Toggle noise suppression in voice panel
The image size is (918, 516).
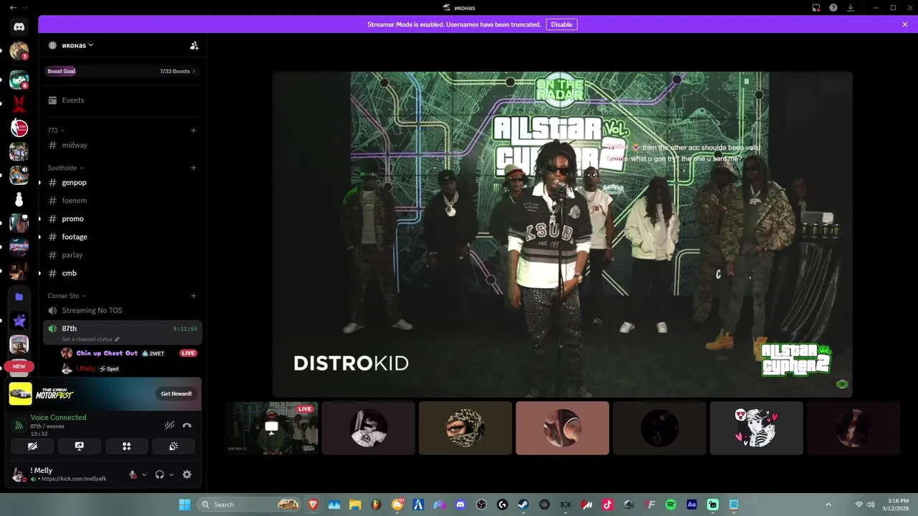point(169,425)
